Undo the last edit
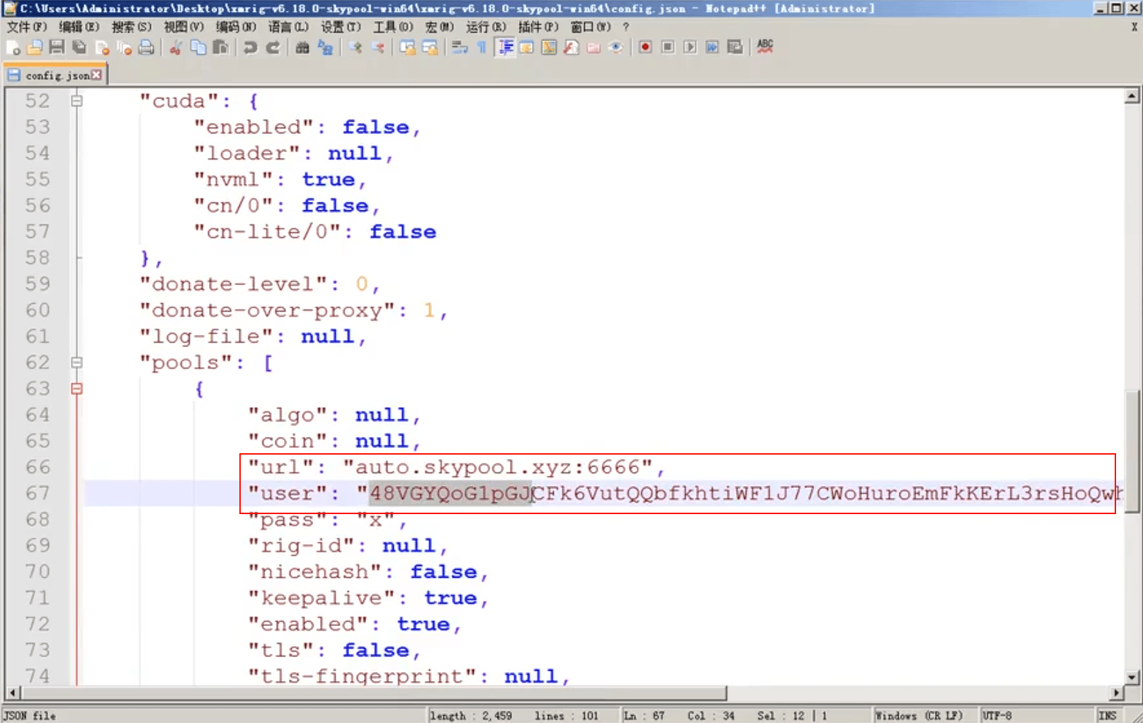The height and width of the screenshot is (723, 1143). [x=251, y=47]
